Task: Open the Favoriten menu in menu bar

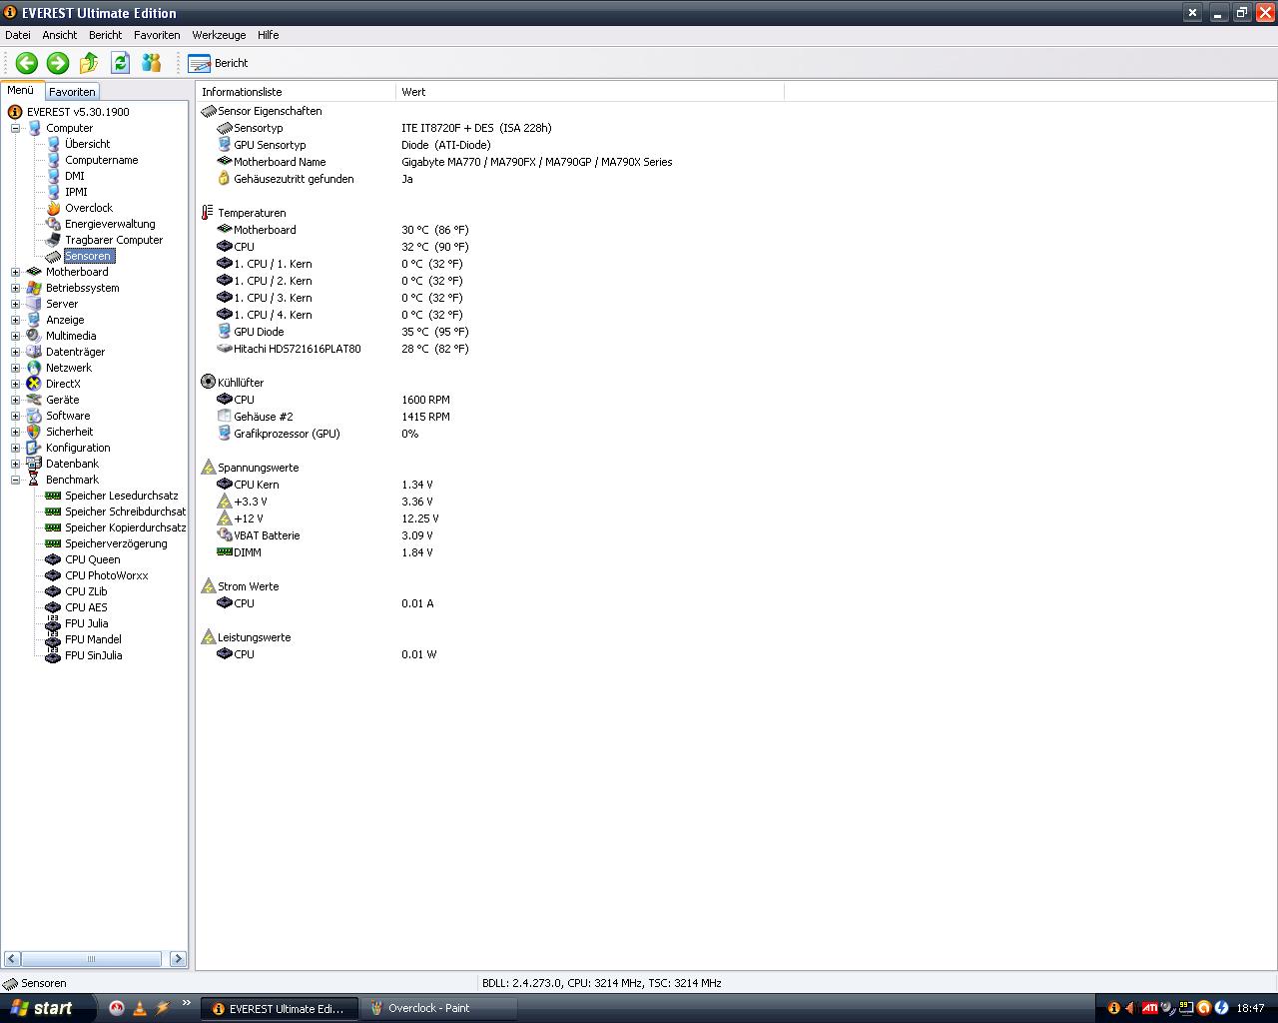Action: [x=158, y=35]
